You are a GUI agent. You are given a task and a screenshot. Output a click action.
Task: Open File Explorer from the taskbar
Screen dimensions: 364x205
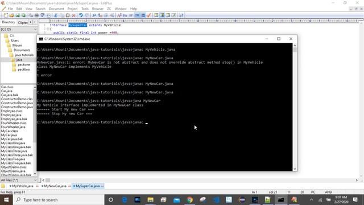(150, 200)
